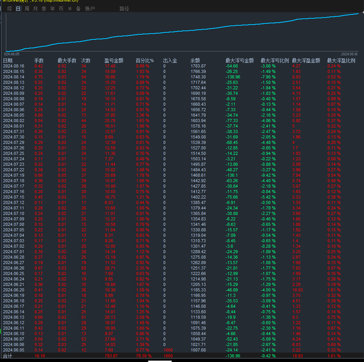Switch to the 综 summary tab

click(10, 9)
